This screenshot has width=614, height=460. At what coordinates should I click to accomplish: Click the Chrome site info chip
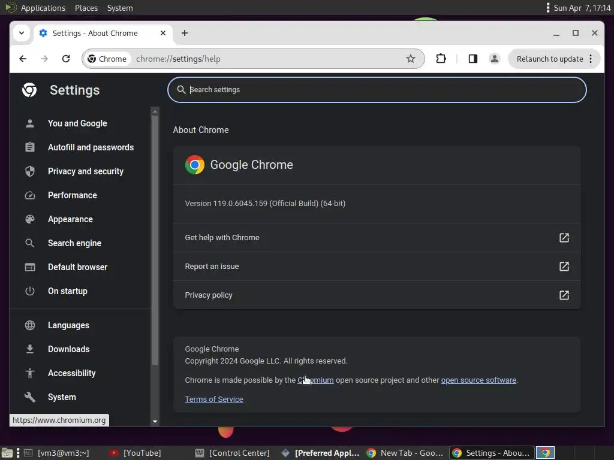click(107, 59)
